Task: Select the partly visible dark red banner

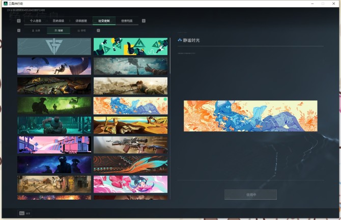Action: tap(130, 198)
